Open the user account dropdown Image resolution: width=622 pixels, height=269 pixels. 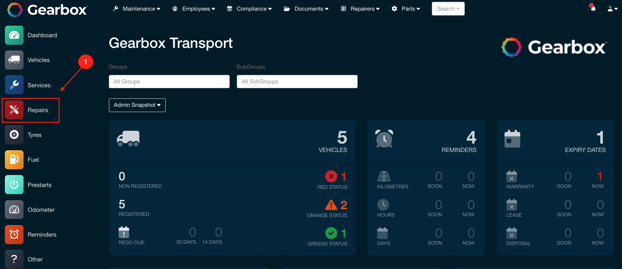(x=612, y=8)
